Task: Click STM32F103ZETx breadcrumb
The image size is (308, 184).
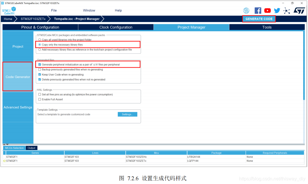Action: pos(33,19)
